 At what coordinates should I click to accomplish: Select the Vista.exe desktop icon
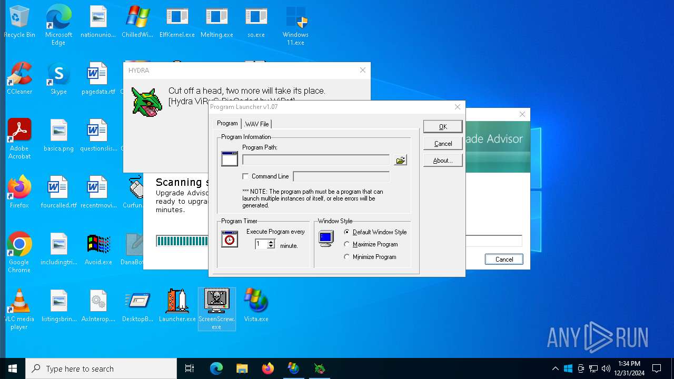point(256,306)
